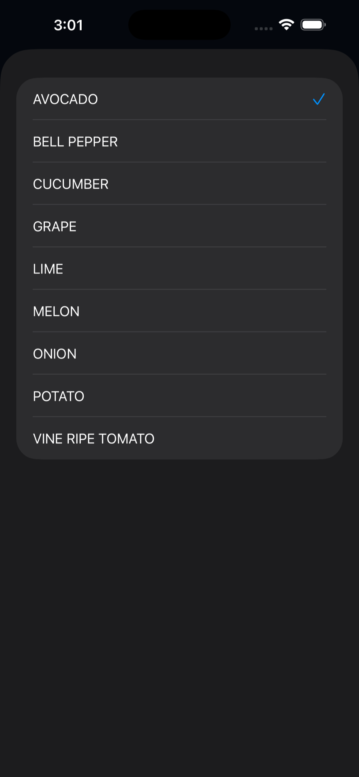This screenshot has width=359, height=777.
Task: Tap the BELL PEPPER text label
Action: (75, 142)
